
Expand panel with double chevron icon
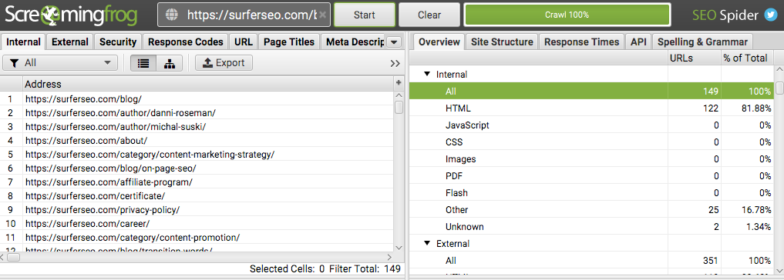pyautogui.click(x=395, y=63)
